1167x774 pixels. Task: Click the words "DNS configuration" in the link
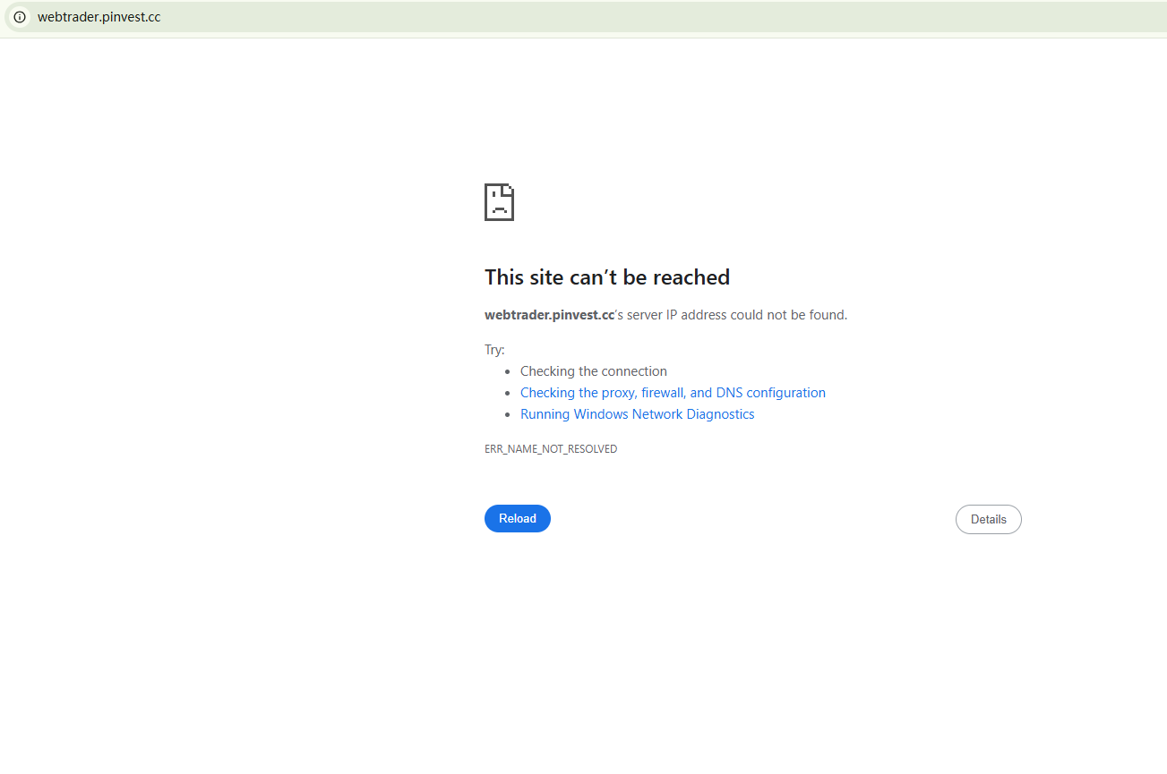tap(771, 393)
